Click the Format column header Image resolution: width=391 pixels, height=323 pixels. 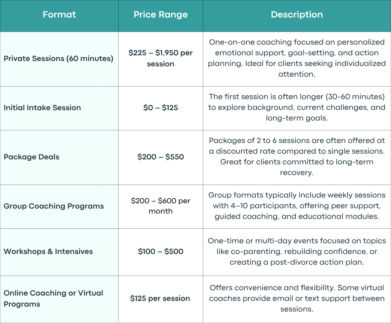[x=59, y=14]
